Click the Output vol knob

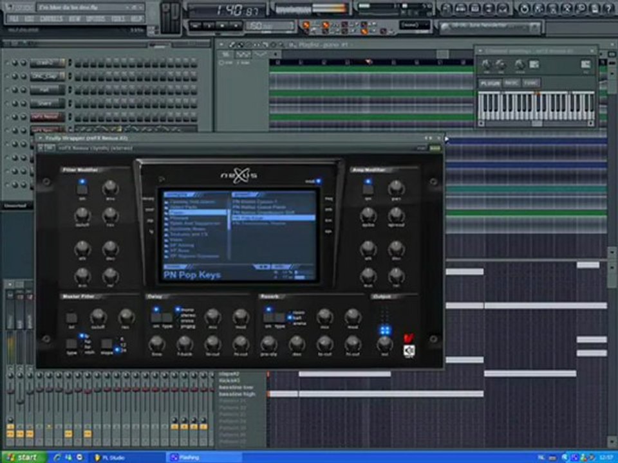[x=385, y=344]
